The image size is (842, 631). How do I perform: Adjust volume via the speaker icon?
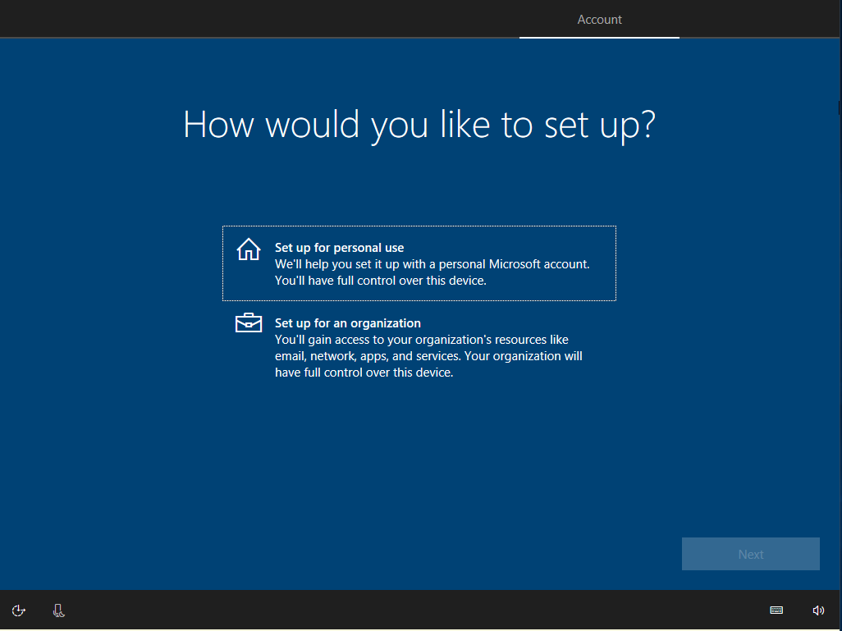(x=818, y=610)
